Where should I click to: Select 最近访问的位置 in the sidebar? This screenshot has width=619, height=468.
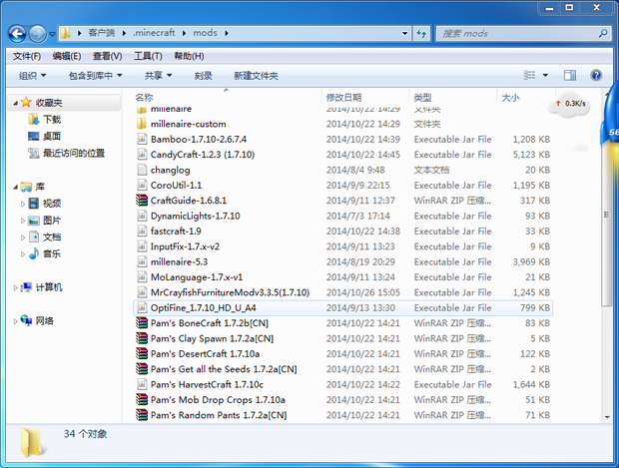pos(66,153)
